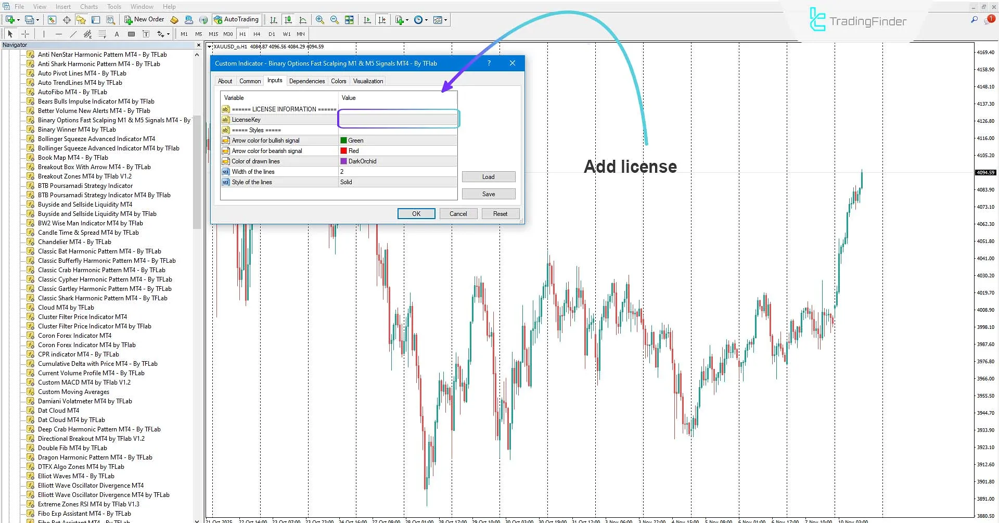
Task: Select the Crosshair tool
Action: (x=25, y=34)
